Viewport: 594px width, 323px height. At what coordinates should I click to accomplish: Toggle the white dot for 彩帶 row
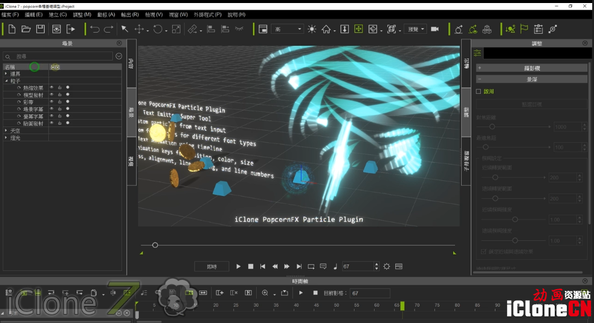click(68, 102)
